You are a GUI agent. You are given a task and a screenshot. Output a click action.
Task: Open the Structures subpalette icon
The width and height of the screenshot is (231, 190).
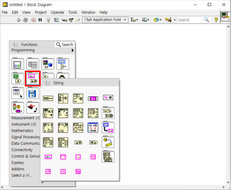click(x=18, y=64)
